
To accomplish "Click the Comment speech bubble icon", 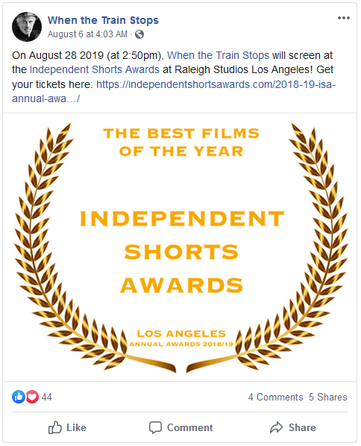I will 155,427.
